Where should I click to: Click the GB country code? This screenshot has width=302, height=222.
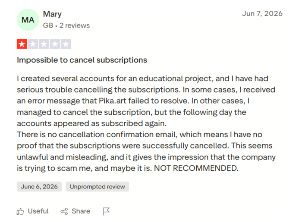tap(48, 25)
